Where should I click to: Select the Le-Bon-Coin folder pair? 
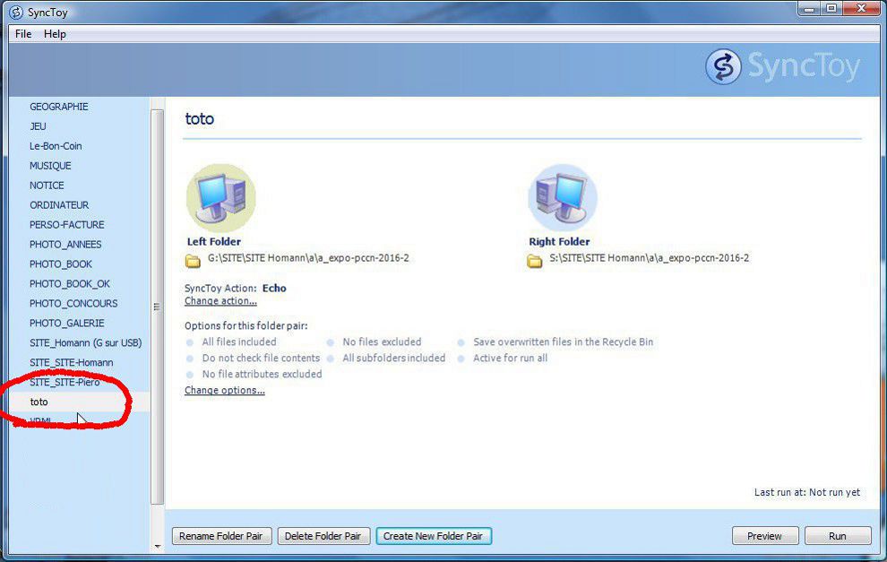56,146
